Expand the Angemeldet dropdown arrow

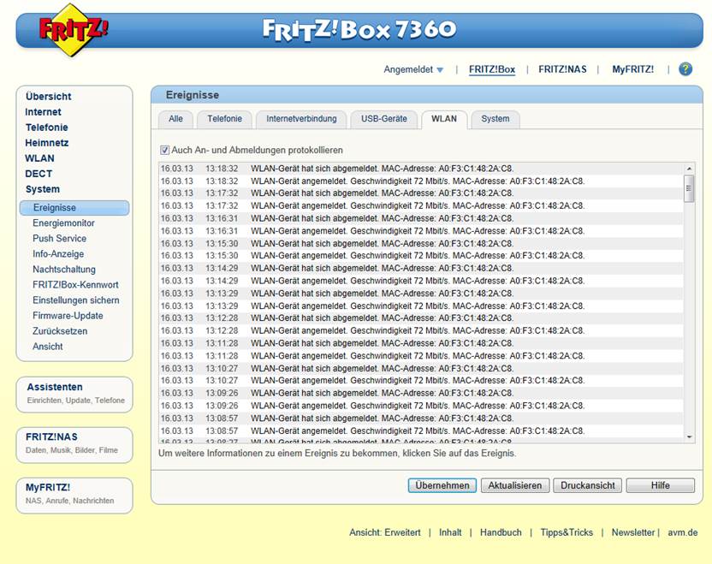[440, 70]
